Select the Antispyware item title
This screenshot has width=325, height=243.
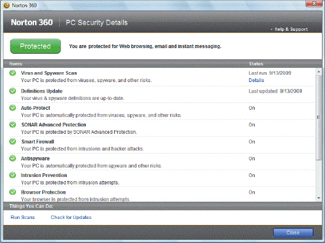(x=35, y=159)
